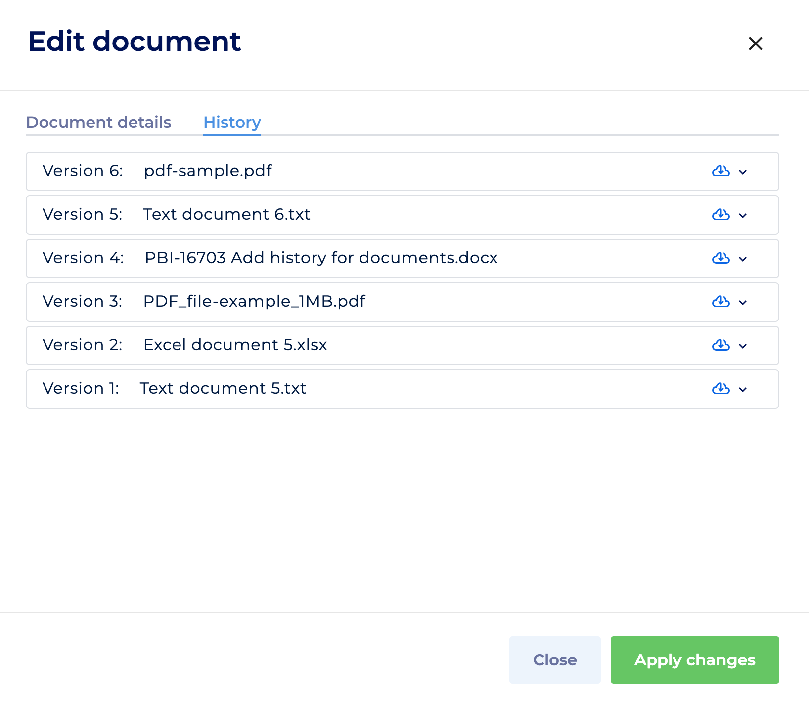Expand Version 1 details chevron
809x703 pixels.
743,390
